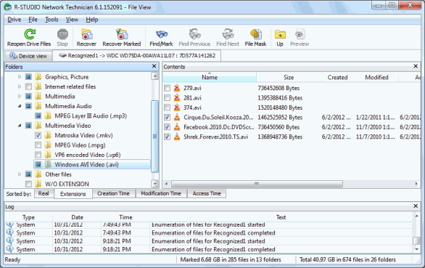
Task: Click the Name column header
Action: pyautogui.click(x=210, y=78)
